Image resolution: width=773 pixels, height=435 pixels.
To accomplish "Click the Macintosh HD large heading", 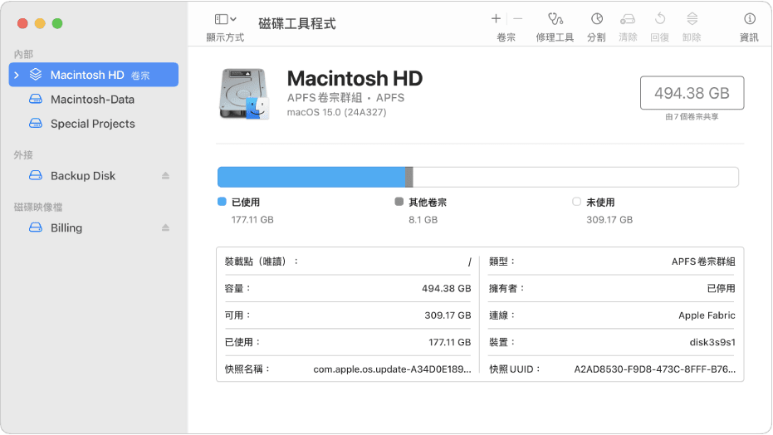I will tap(355, 78).
